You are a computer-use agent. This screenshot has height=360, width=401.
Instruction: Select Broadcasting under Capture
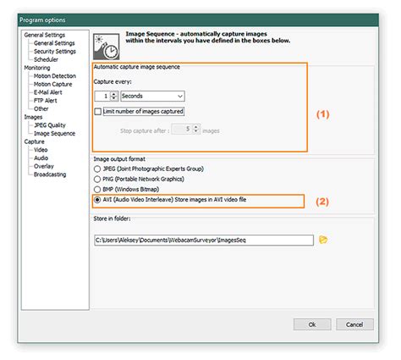pos(50,174)
